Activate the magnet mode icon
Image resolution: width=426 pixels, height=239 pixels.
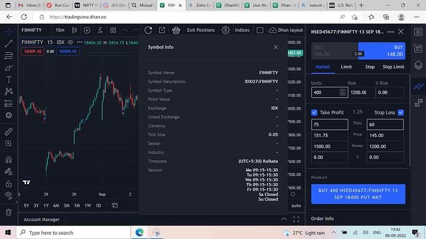[x=9, y=160]
